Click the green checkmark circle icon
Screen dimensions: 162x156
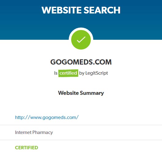point(81,40)
